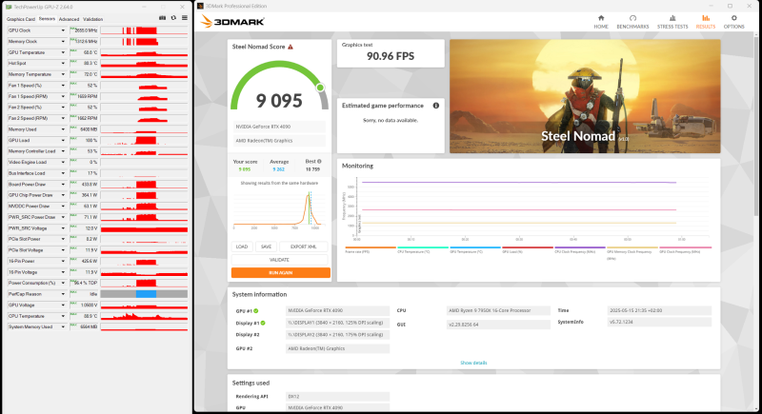Click info icon next to Estimated game performance
Image resolution: width=762 pixels, height=414 pixels.
coord(436,106)
